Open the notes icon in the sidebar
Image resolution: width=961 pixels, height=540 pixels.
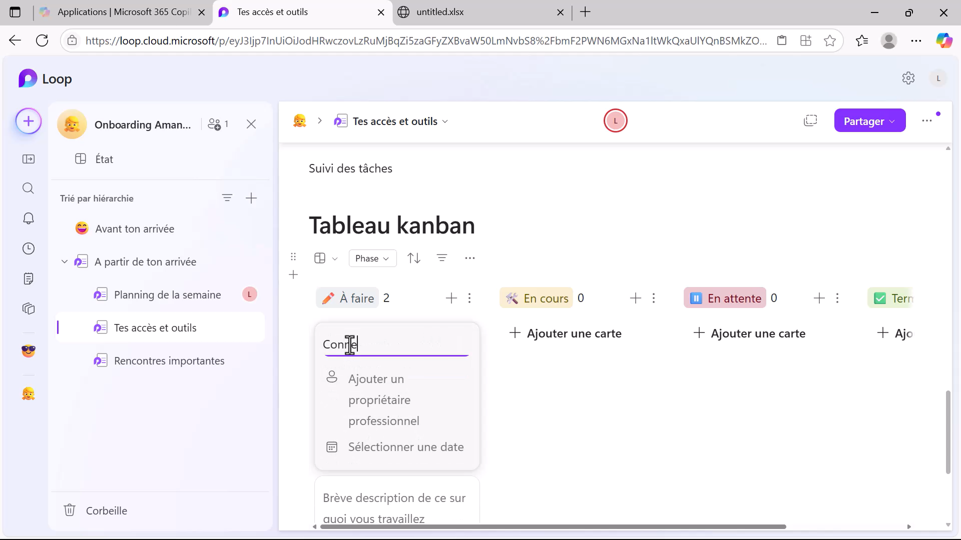29,278
